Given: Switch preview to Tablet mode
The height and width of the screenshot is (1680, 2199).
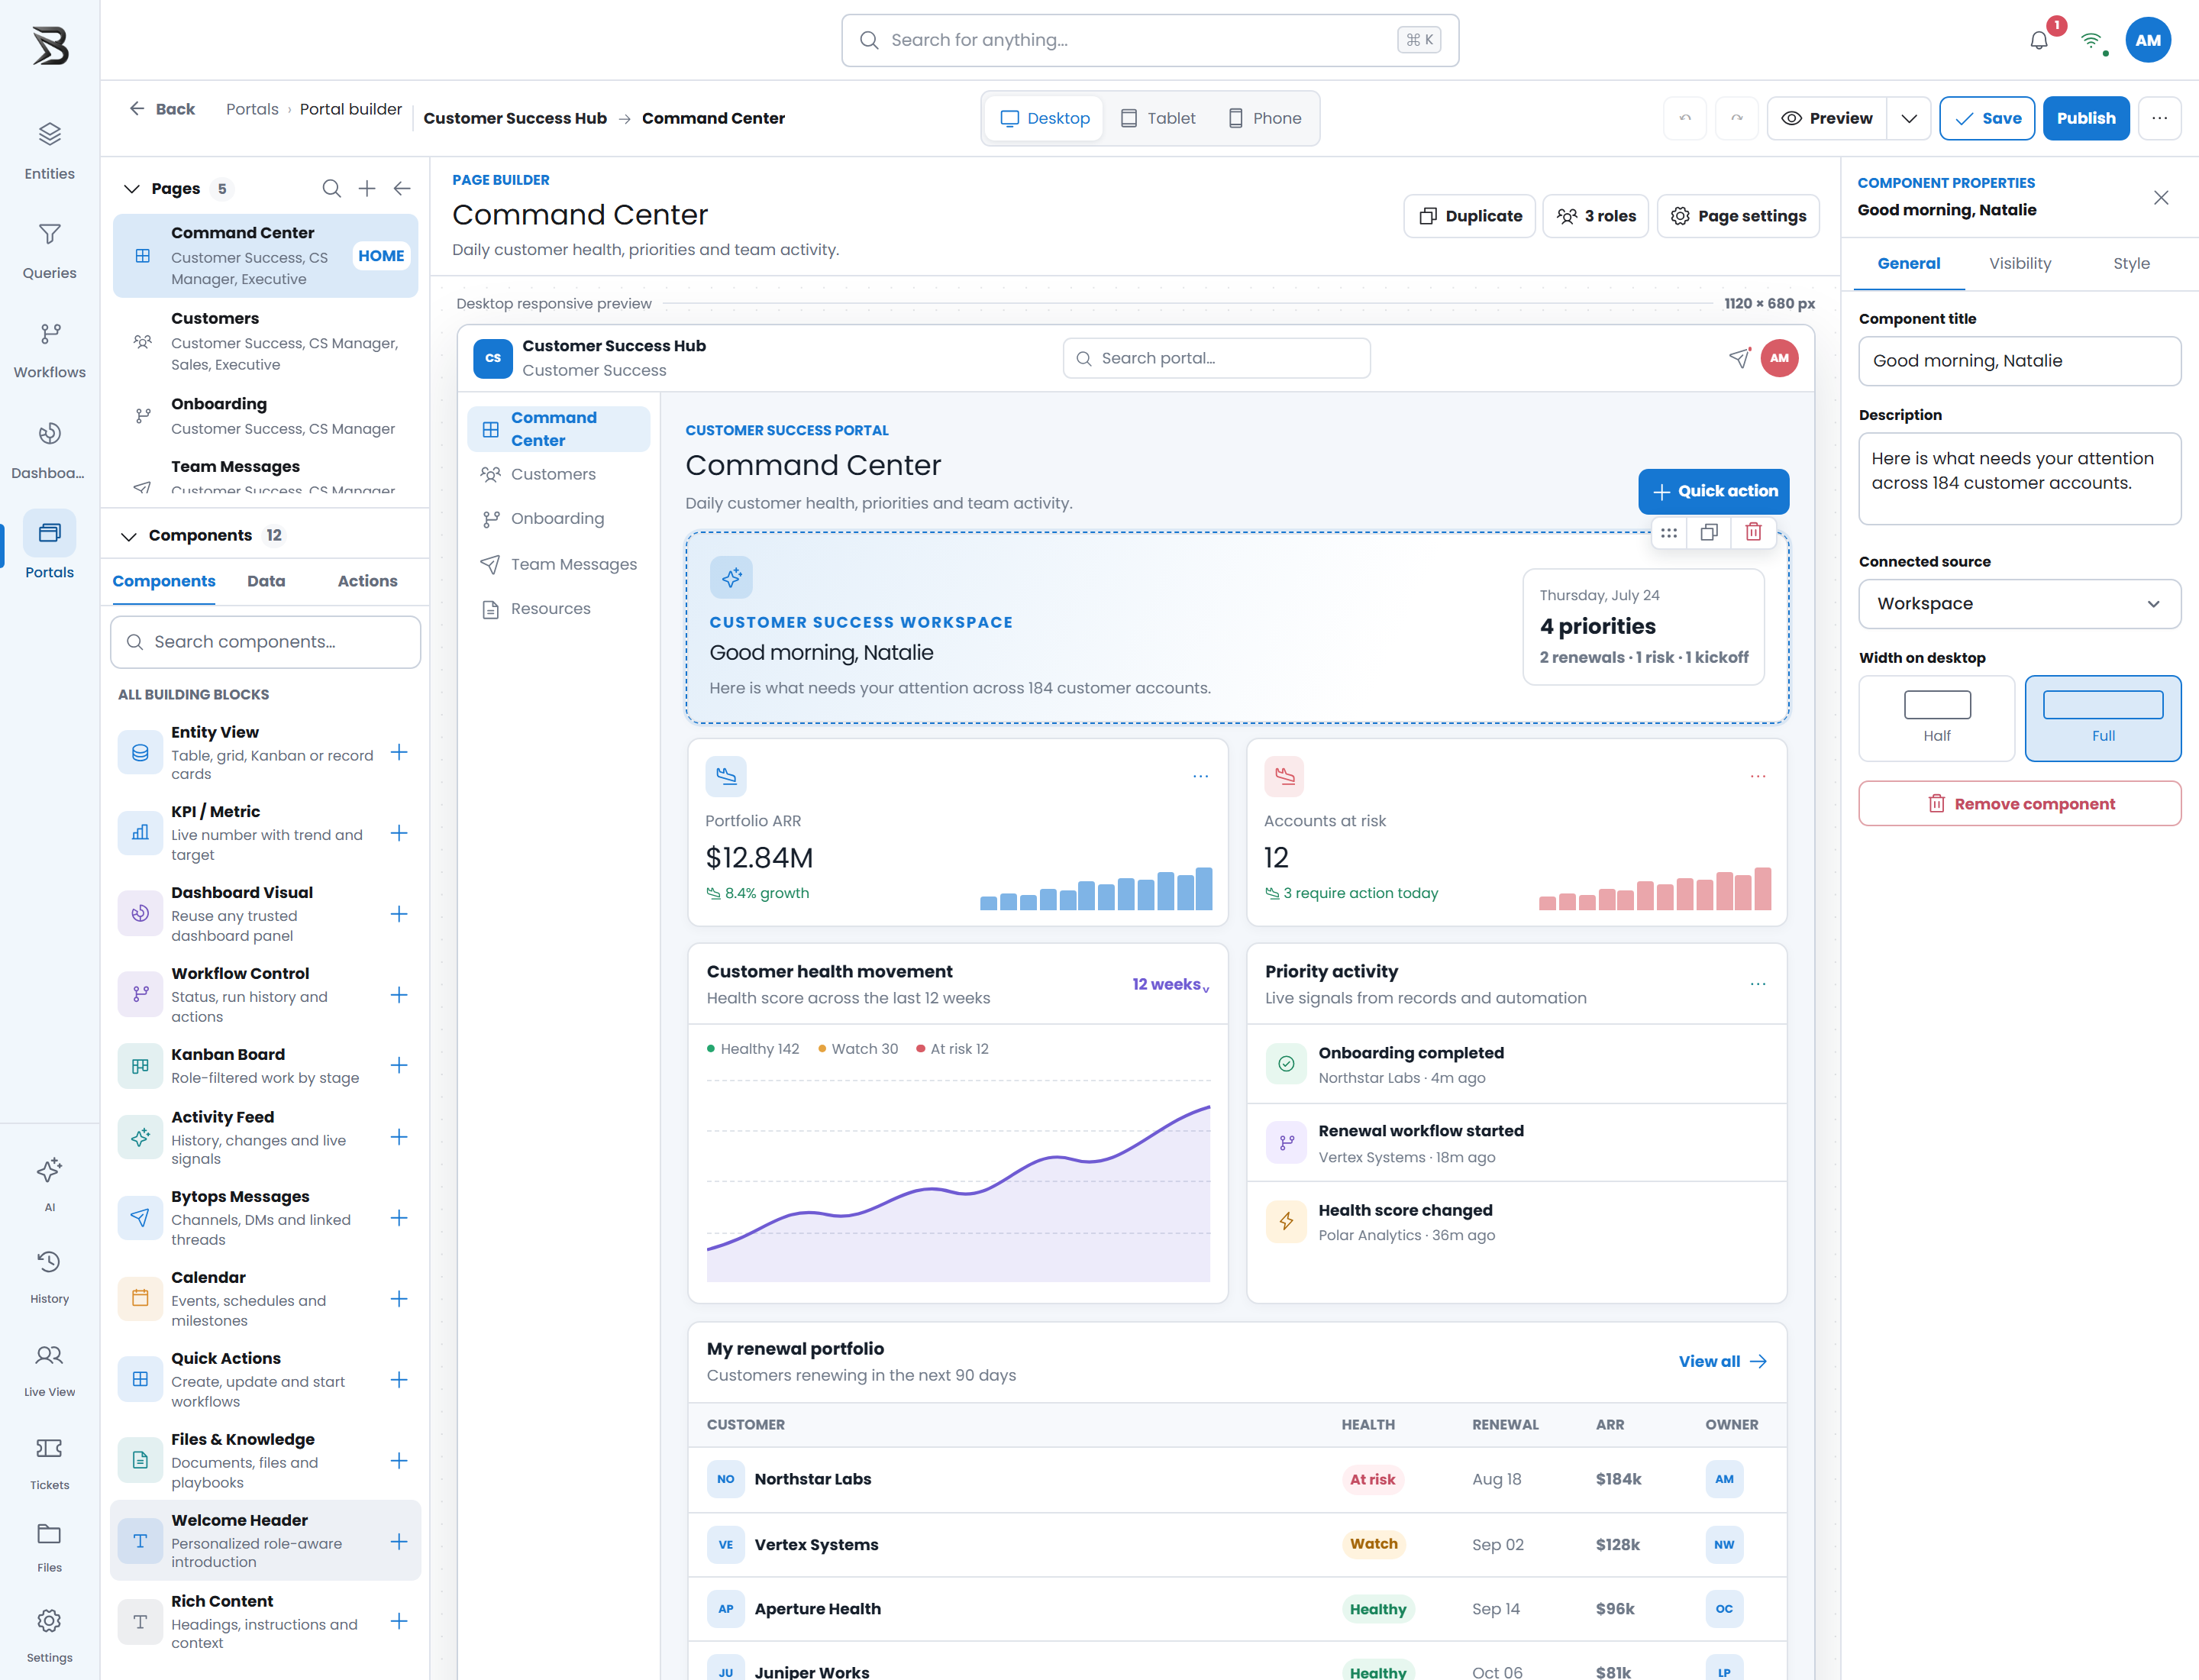Looking at the screenshot, I should pyautogui.click(x=1158, y=118).
